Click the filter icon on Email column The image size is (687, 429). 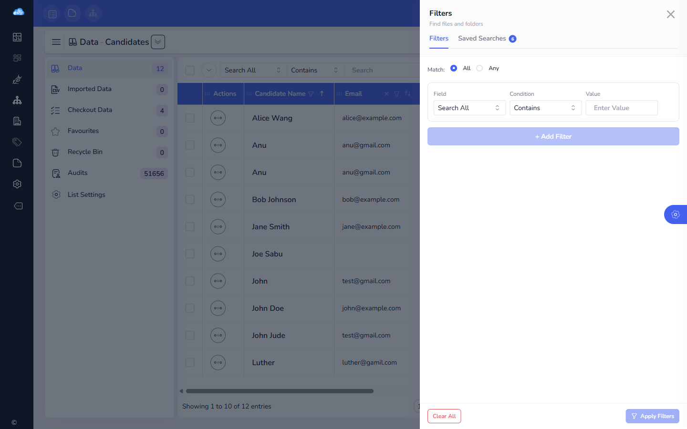(396, 94)
